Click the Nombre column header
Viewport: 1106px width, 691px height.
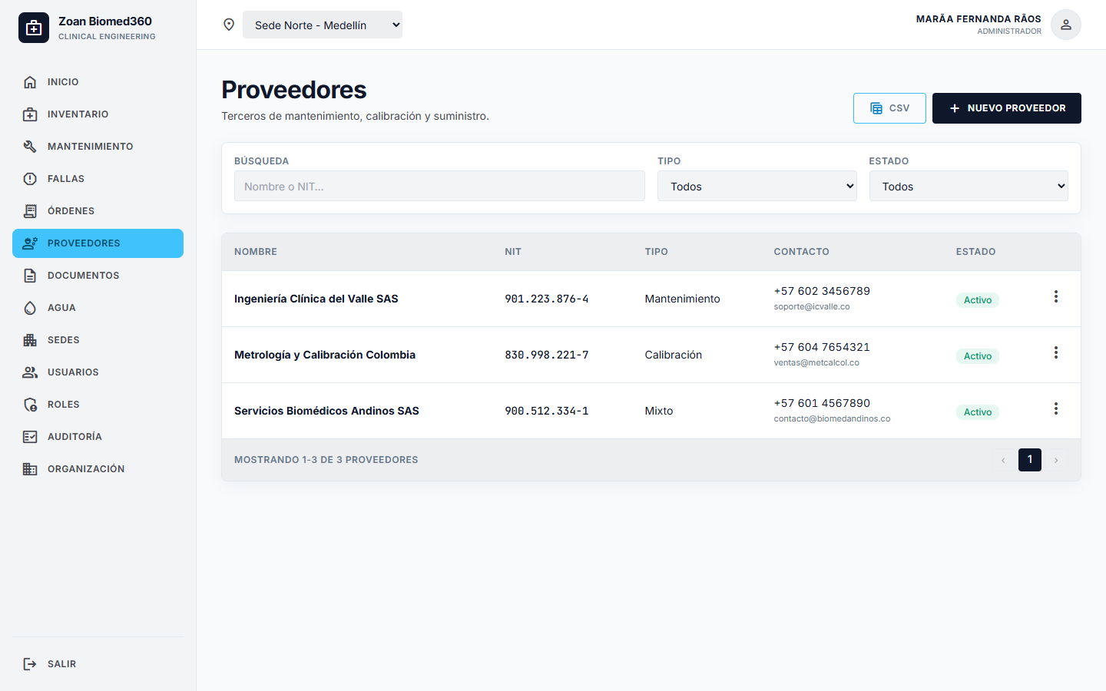pyautogui.click(x=256, y=252)
